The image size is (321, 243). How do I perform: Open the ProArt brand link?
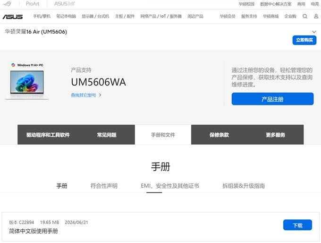(x=33, y=4)
